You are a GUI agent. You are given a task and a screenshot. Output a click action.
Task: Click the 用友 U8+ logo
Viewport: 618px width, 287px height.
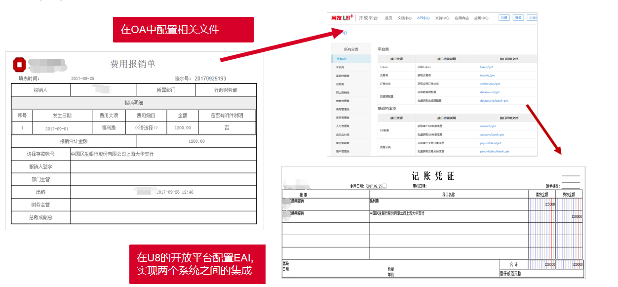(342, 18)
